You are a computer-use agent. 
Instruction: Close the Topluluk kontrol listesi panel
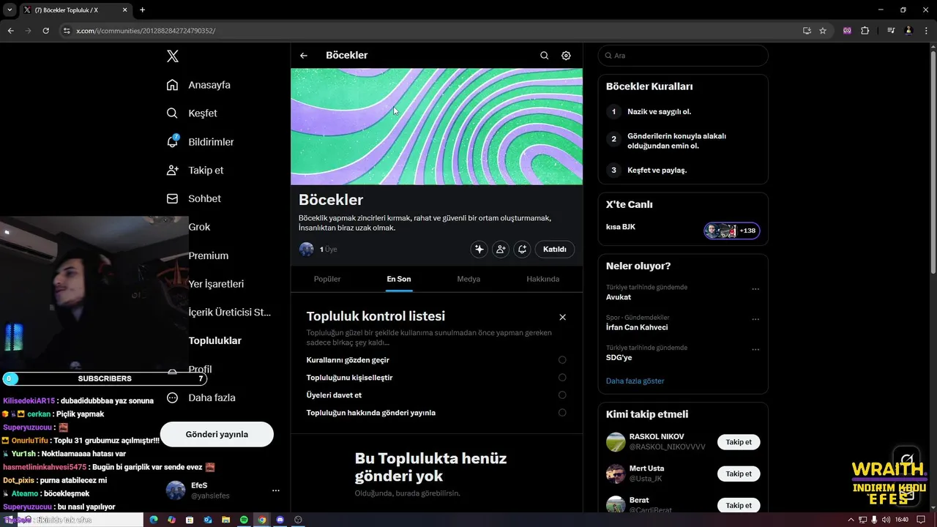[x=562, y=317]
